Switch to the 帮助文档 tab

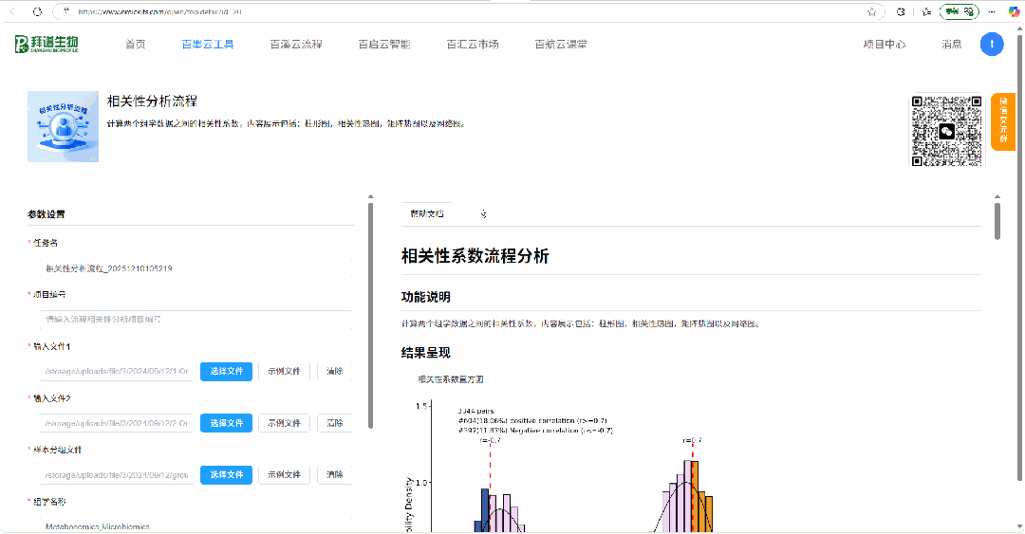click(x=427, y=213)
